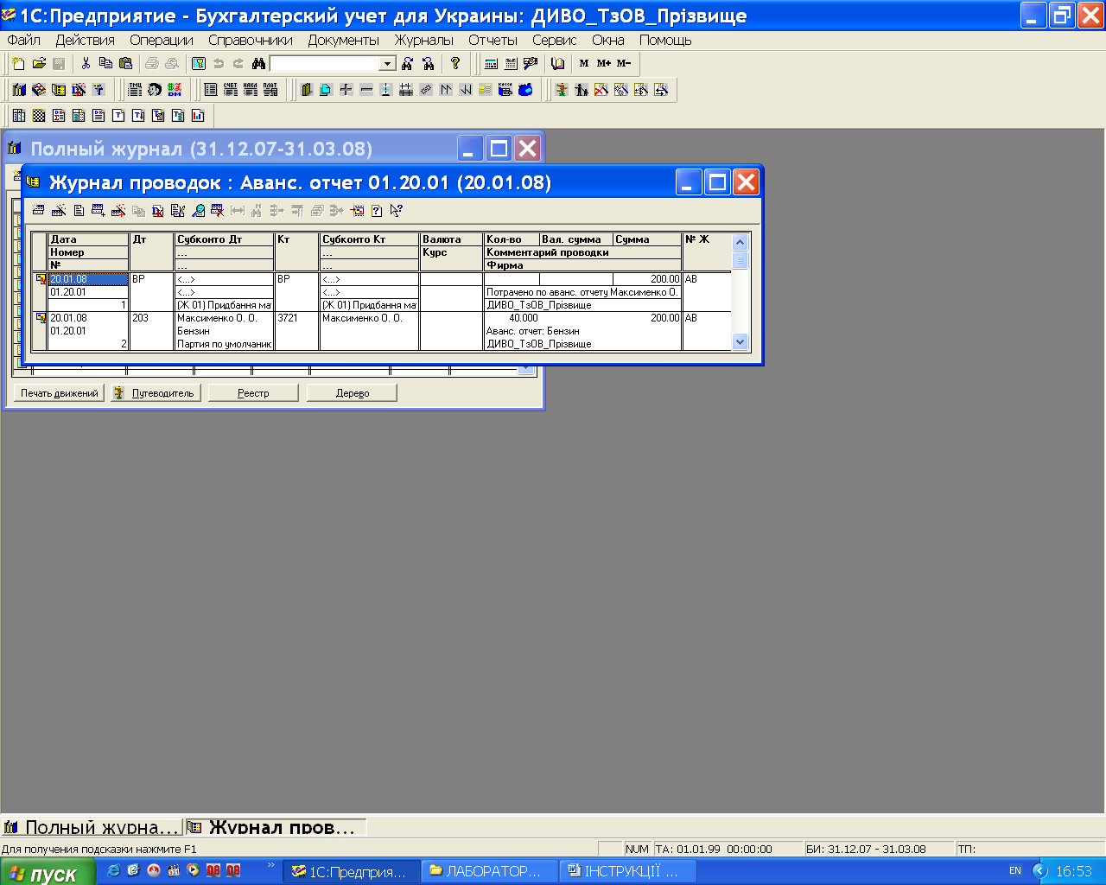Open the Окна menu

608,40
